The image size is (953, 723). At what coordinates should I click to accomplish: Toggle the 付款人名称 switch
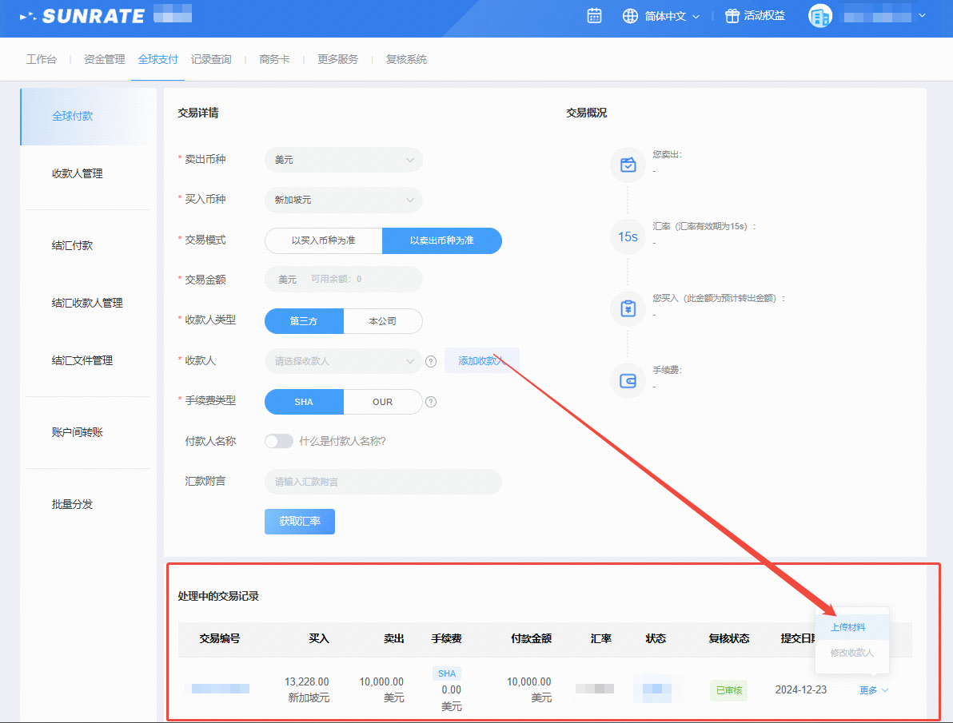click(x=279, y=441)
